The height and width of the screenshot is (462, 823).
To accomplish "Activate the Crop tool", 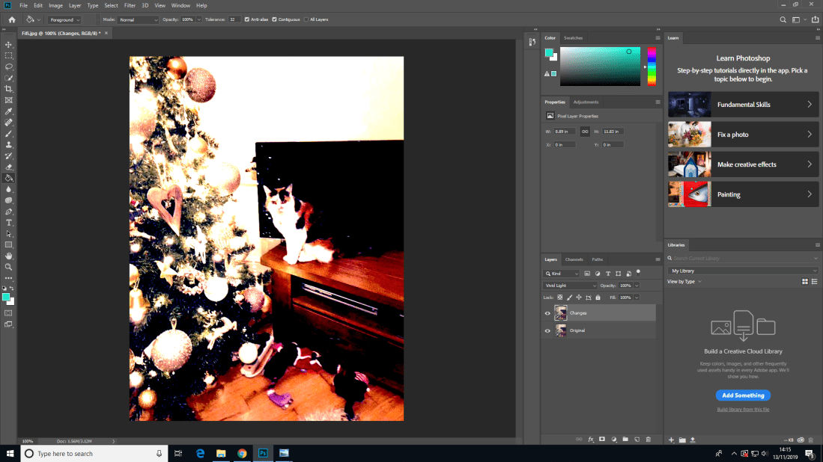I will [9, 89].
